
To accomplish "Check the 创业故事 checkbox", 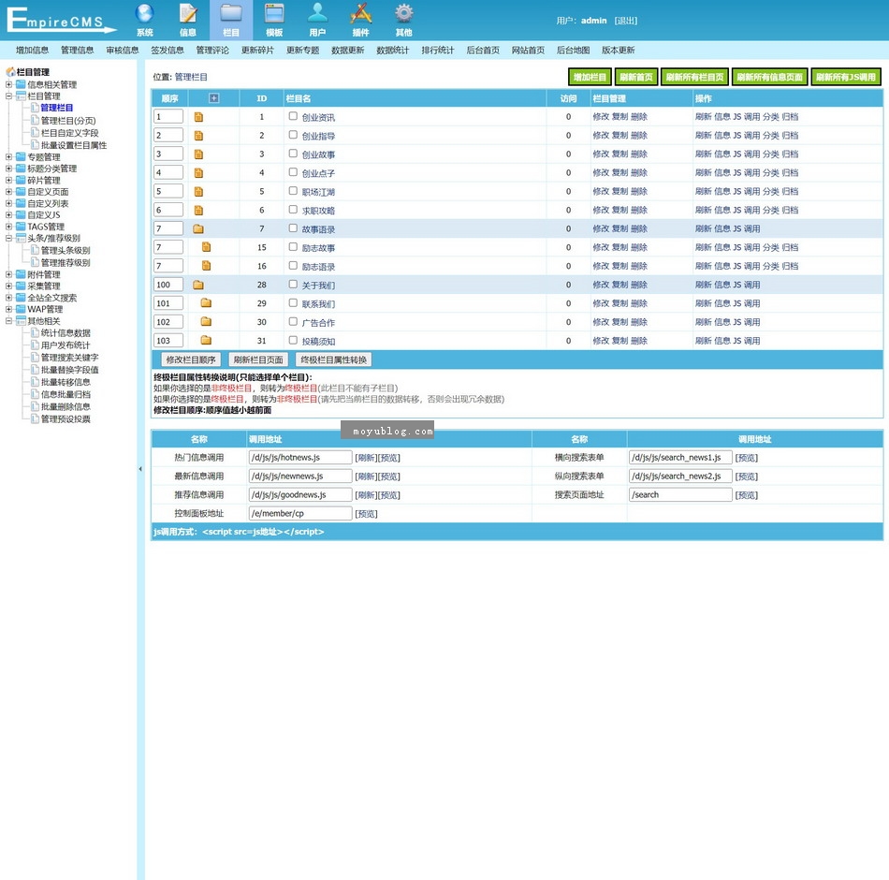I will point(293,154).
